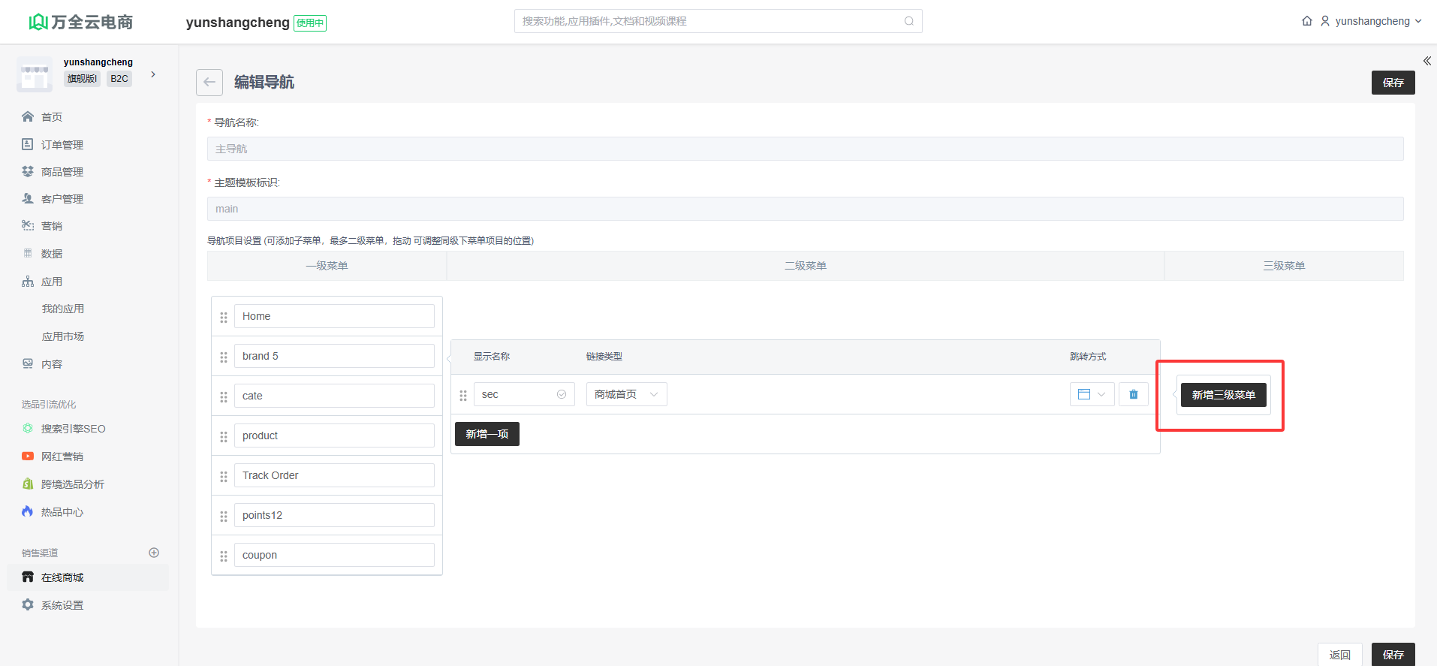Image resolution: width=1437 pixels, height=666 pixels.
Task: Grab the drag handle beside Home item
Action: pos(224,317)
